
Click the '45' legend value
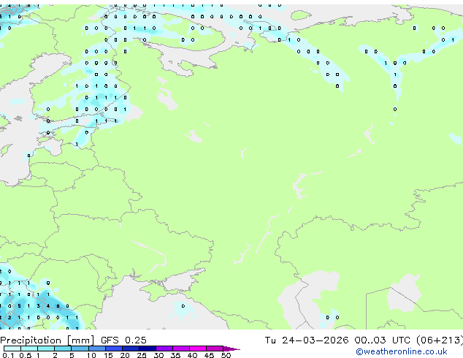pos(209,355)
